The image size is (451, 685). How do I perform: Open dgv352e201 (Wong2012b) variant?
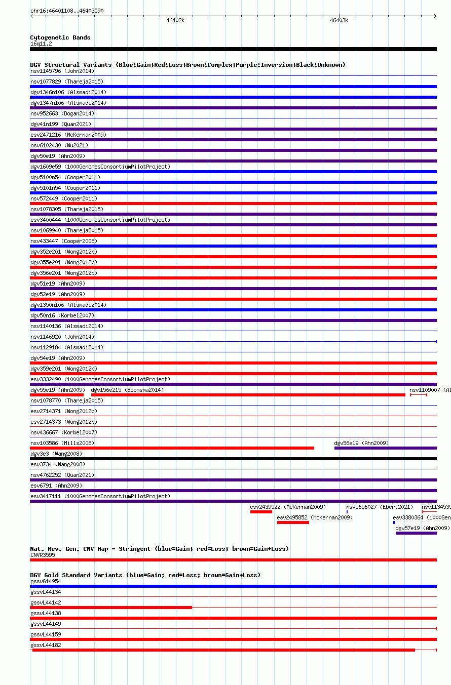64,252
